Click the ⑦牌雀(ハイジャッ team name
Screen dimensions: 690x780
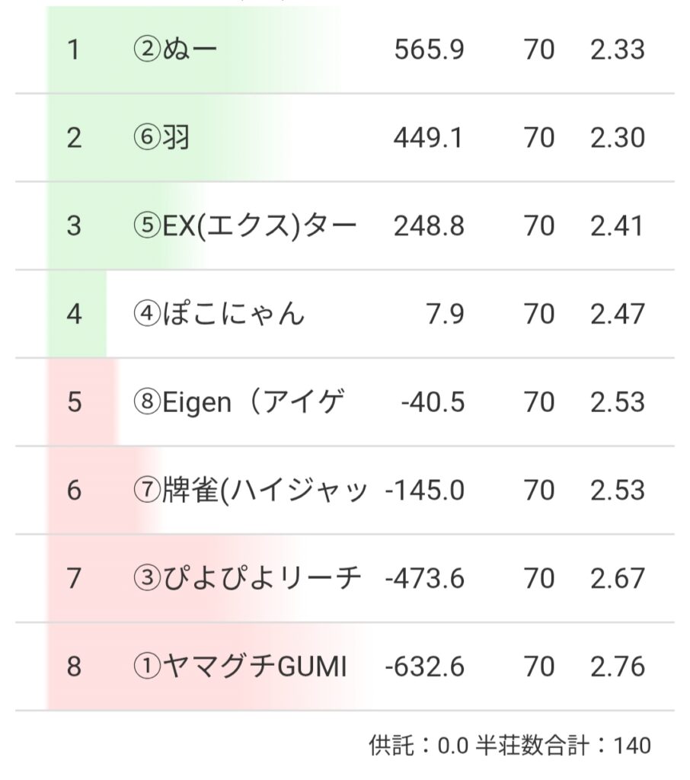[x=250, y=491]
